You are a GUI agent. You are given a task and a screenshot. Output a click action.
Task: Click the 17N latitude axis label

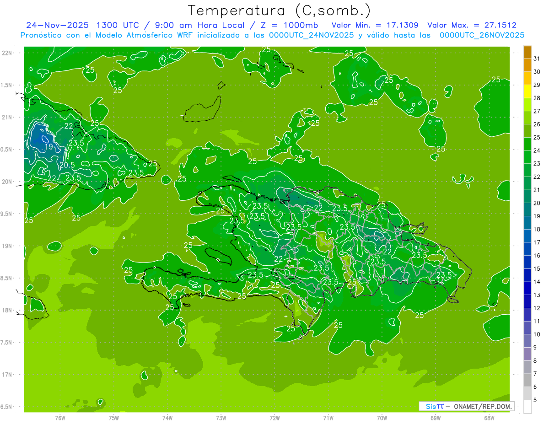(7, 375)
